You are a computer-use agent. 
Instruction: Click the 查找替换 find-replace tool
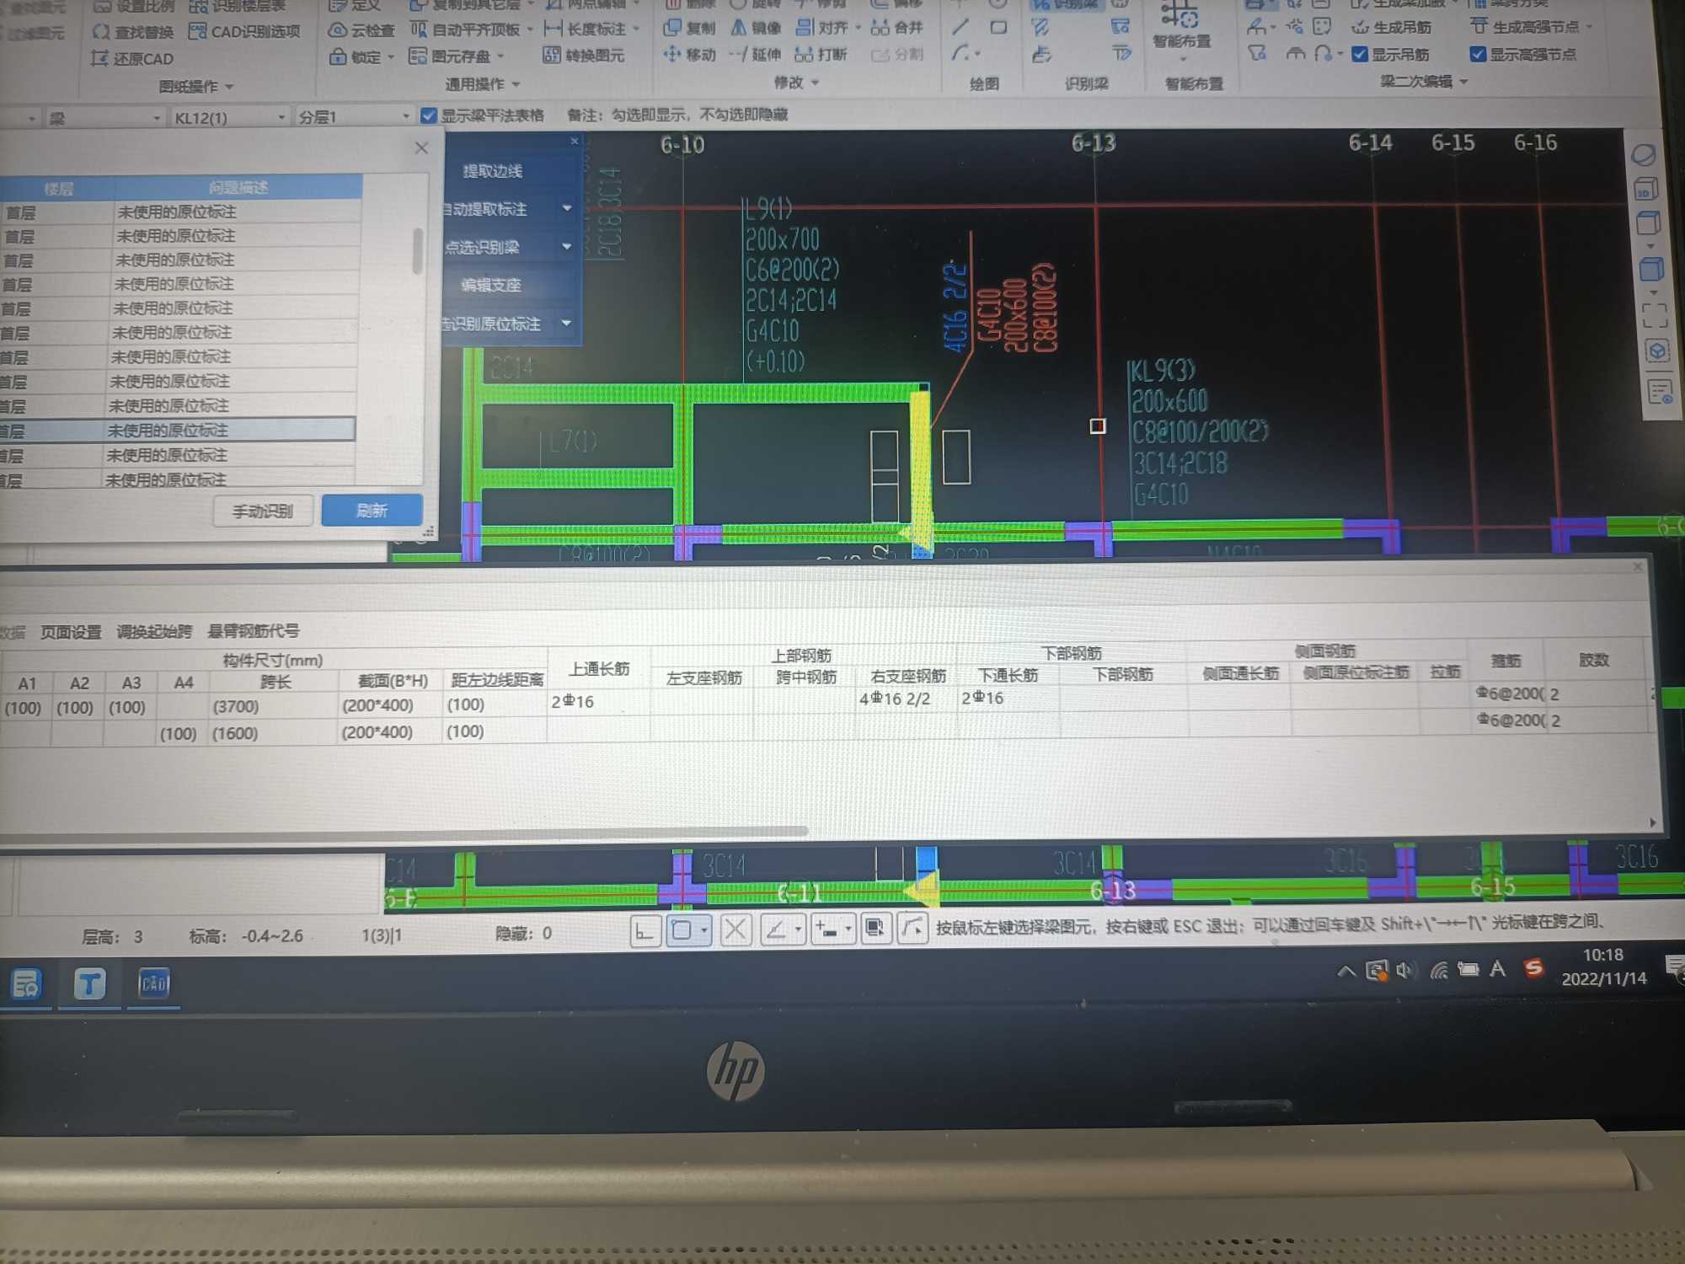point(133,32)
